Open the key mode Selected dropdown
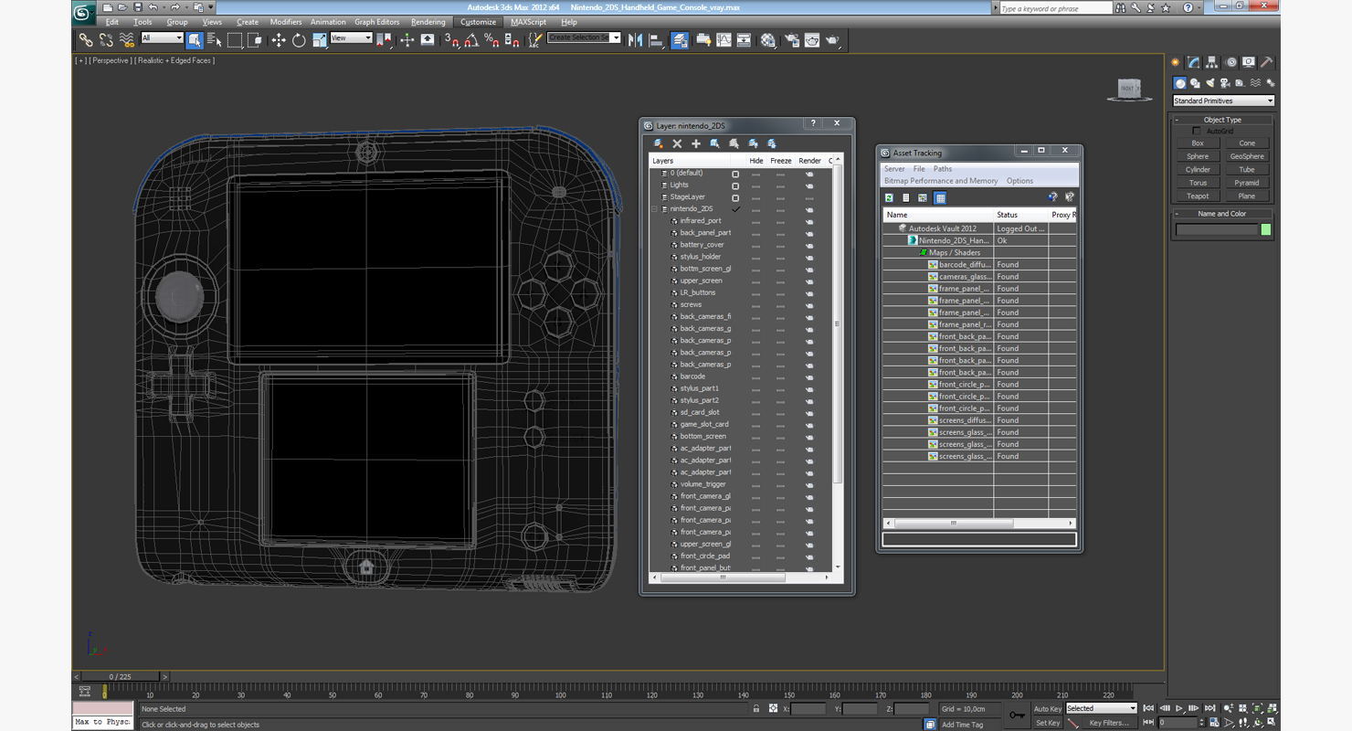Viewport: 1352px width, 731px height. point(1102,708)
